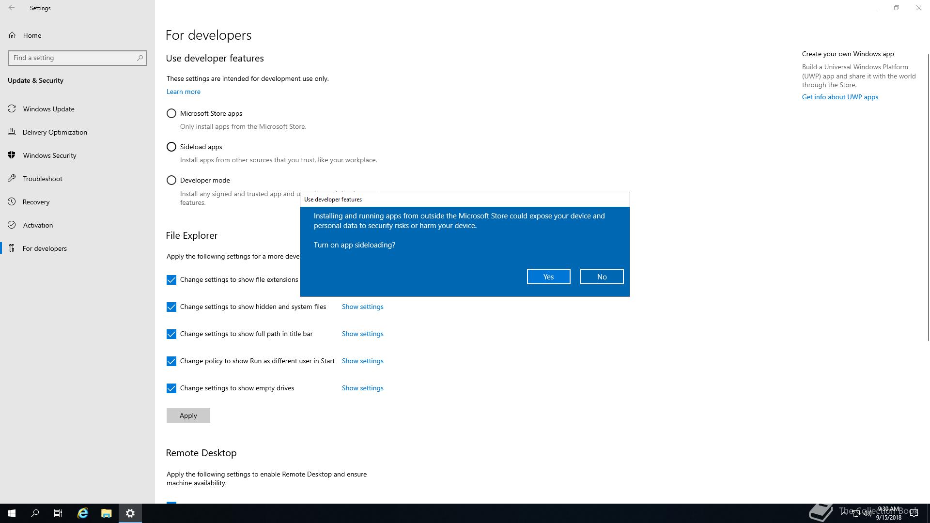Viewport: 930px width, 523px height.
Task: Click the Troubleshoot wrench icon
Action: [12, 179]
